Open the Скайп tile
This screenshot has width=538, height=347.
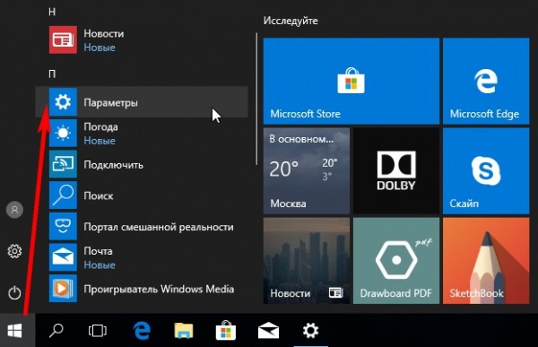click(486, 171)
